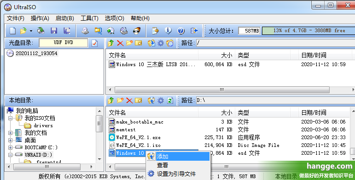Viewport: 355px width, 180px height.
Task: Click the Rename icon in disc image pane
Action: (138, 43)
